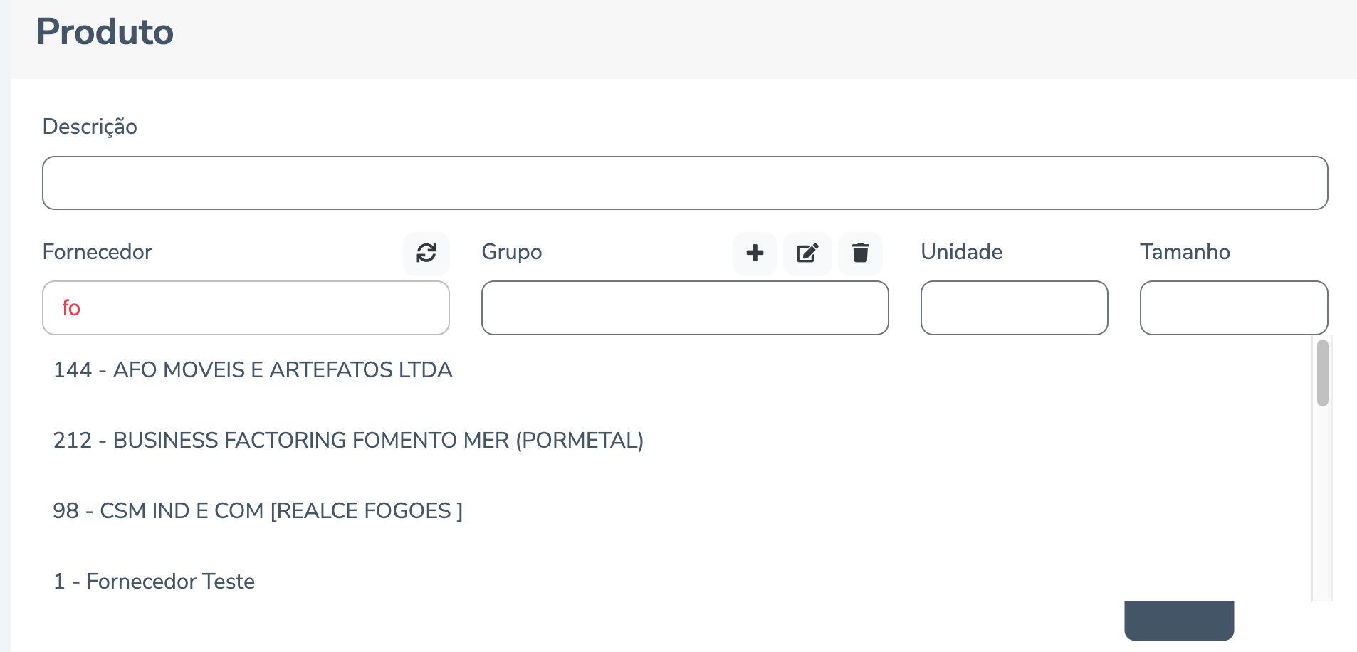
Task: Click the Fornecedor search field containing "fo"
Action: pos(246,308)
